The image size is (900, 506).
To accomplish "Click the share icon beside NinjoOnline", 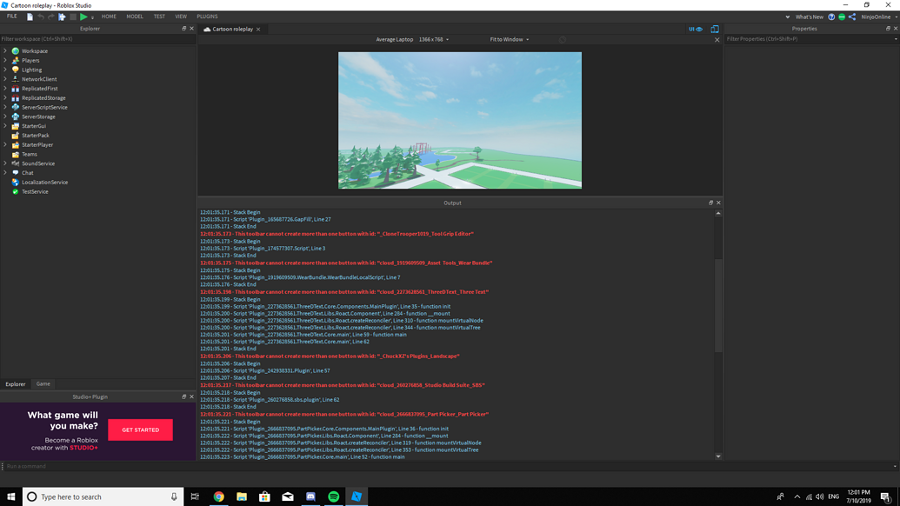I will (853, 17).
